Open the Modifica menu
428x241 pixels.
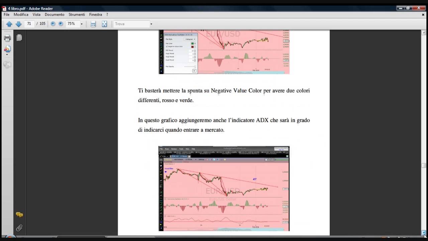pos(21,15)
